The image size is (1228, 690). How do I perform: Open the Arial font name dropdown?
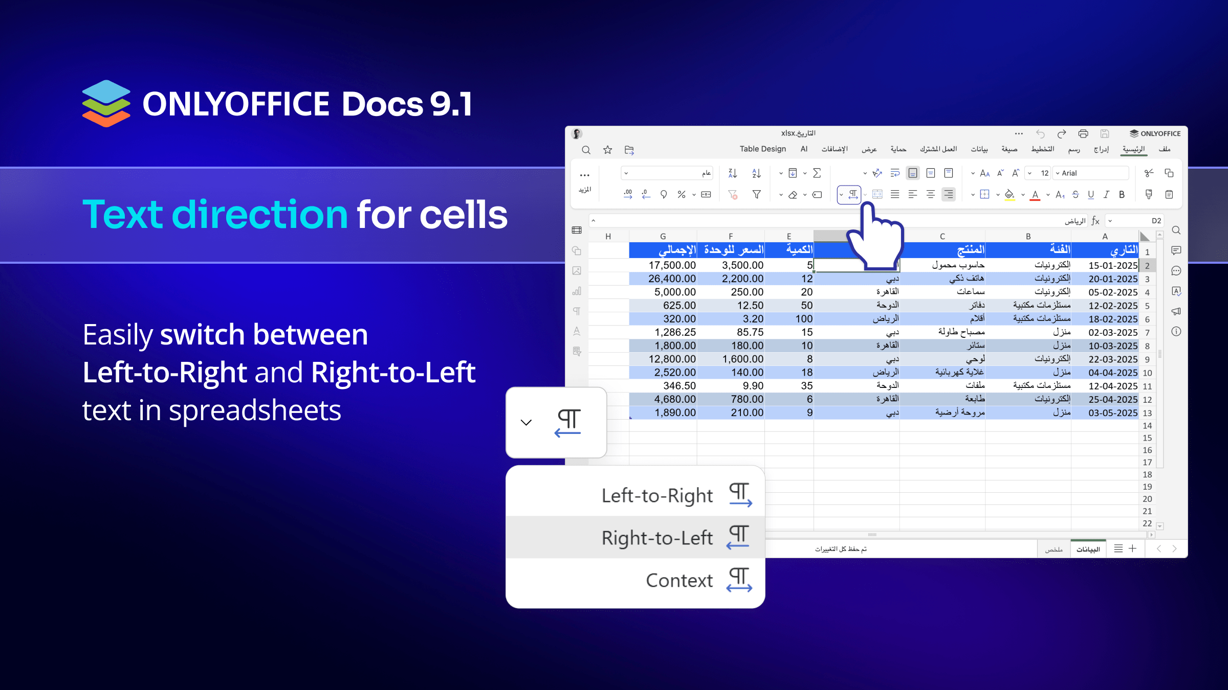1058,173
